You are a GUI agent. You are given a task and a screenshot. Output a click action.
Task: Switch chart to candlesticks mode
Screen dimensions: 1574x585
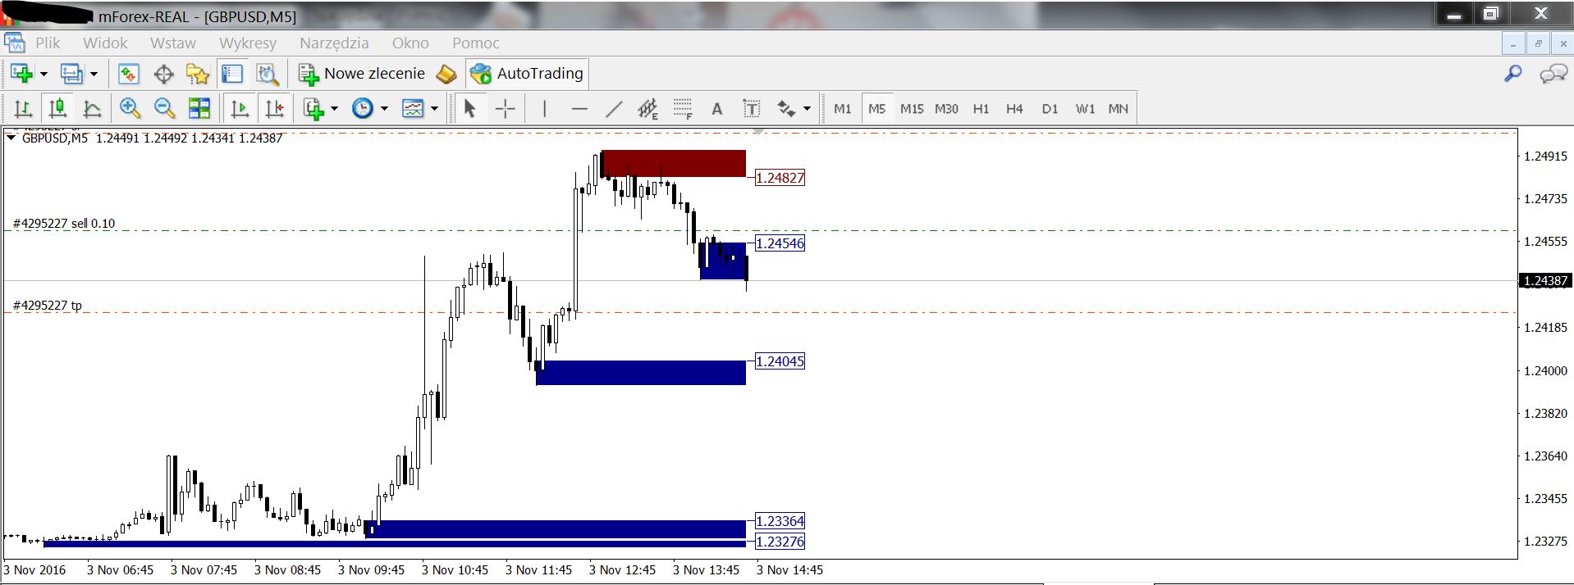point(57,108)
